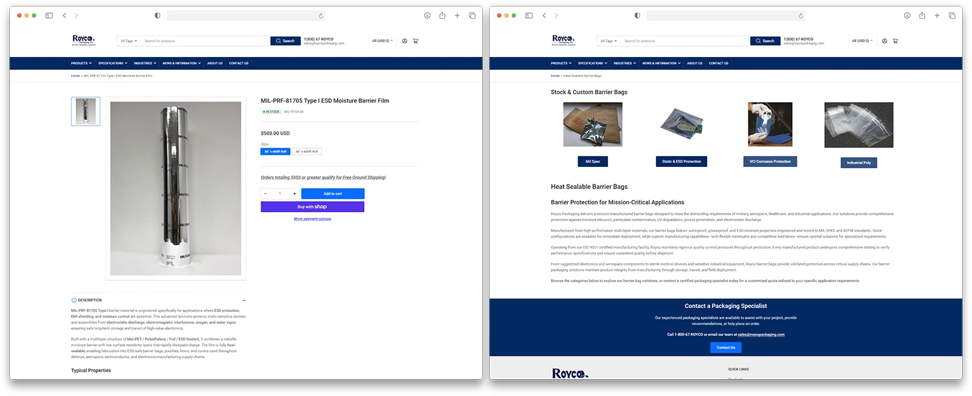The image size is (972, 396).
Task: Click Royco logo in left window header
Action: click(84, 41)
